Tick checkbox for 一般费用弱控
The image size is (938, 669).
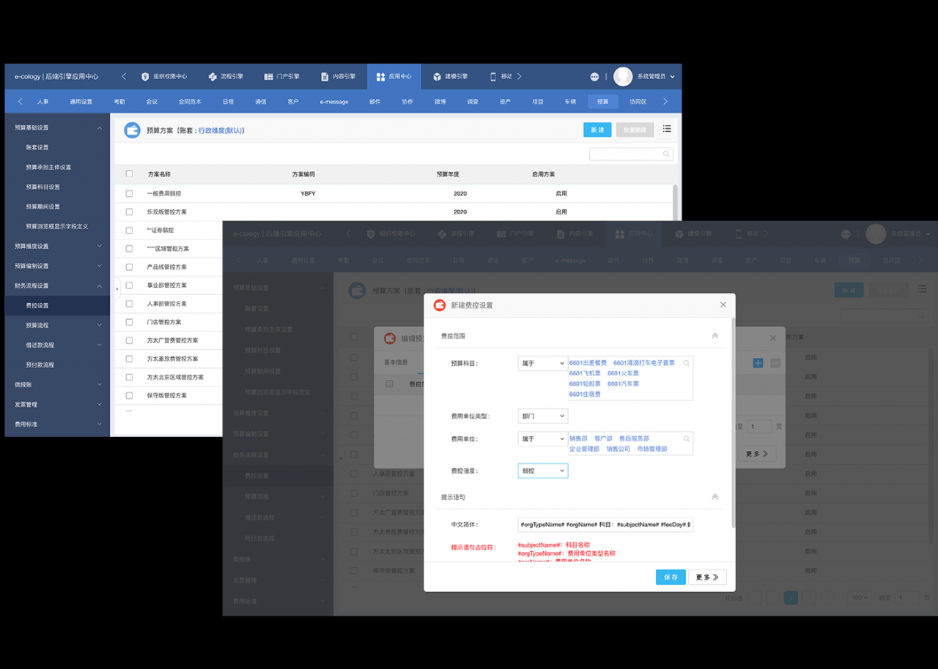pos(129,194)
